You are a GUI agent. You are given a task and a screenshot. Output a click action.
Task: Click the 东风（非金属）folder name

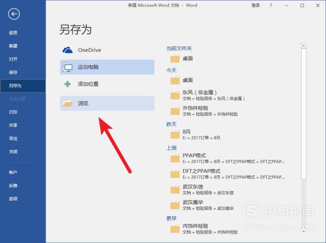(200, 92)
